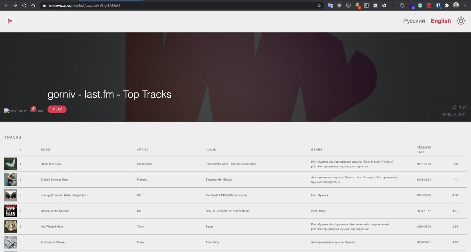Click the playlist title gorniv - last.fm - Top Tracks

point(110,94)
